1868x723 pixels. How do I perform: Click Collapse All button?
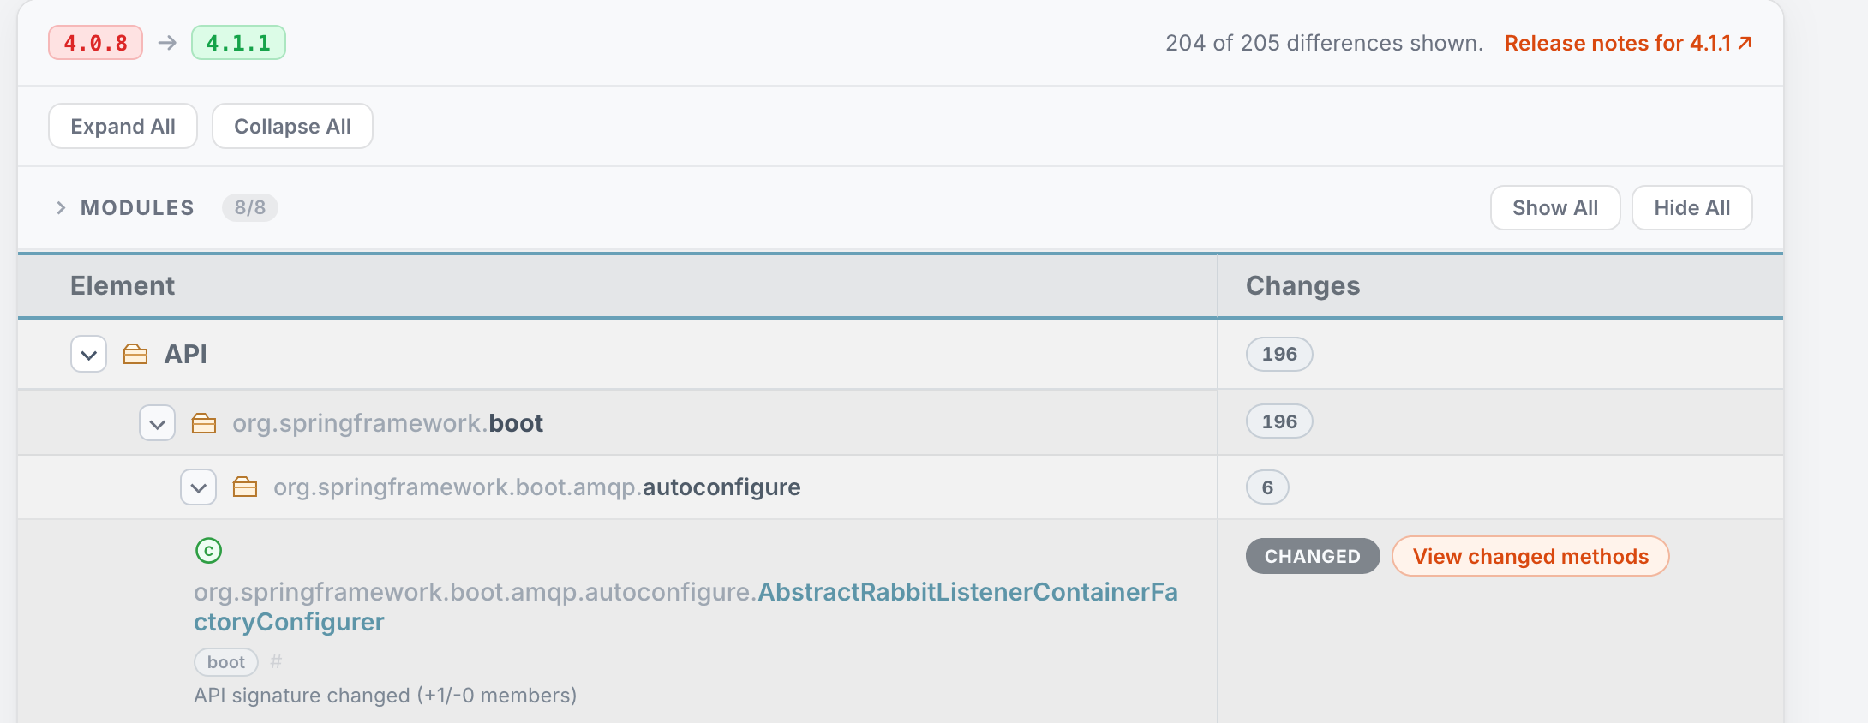click(x=292, y=126)
